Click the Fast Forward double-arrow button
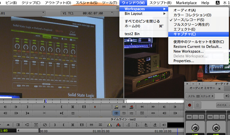 (x=153, y=107)
